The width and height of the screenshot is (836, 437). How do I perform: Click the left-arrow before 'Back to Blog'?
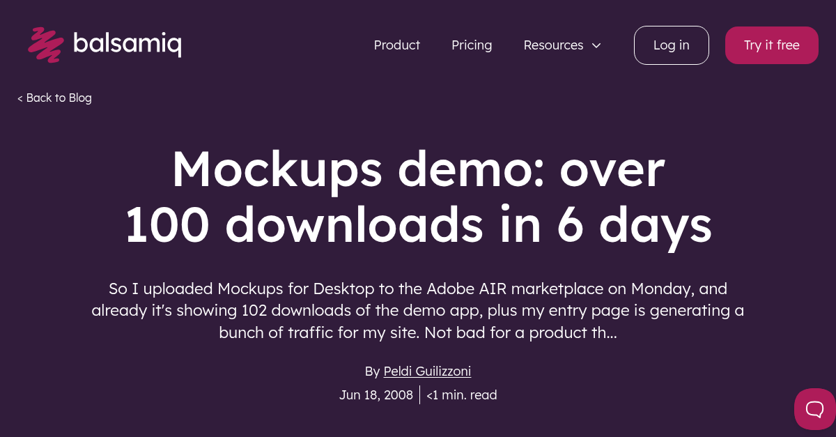coord(20,98)
